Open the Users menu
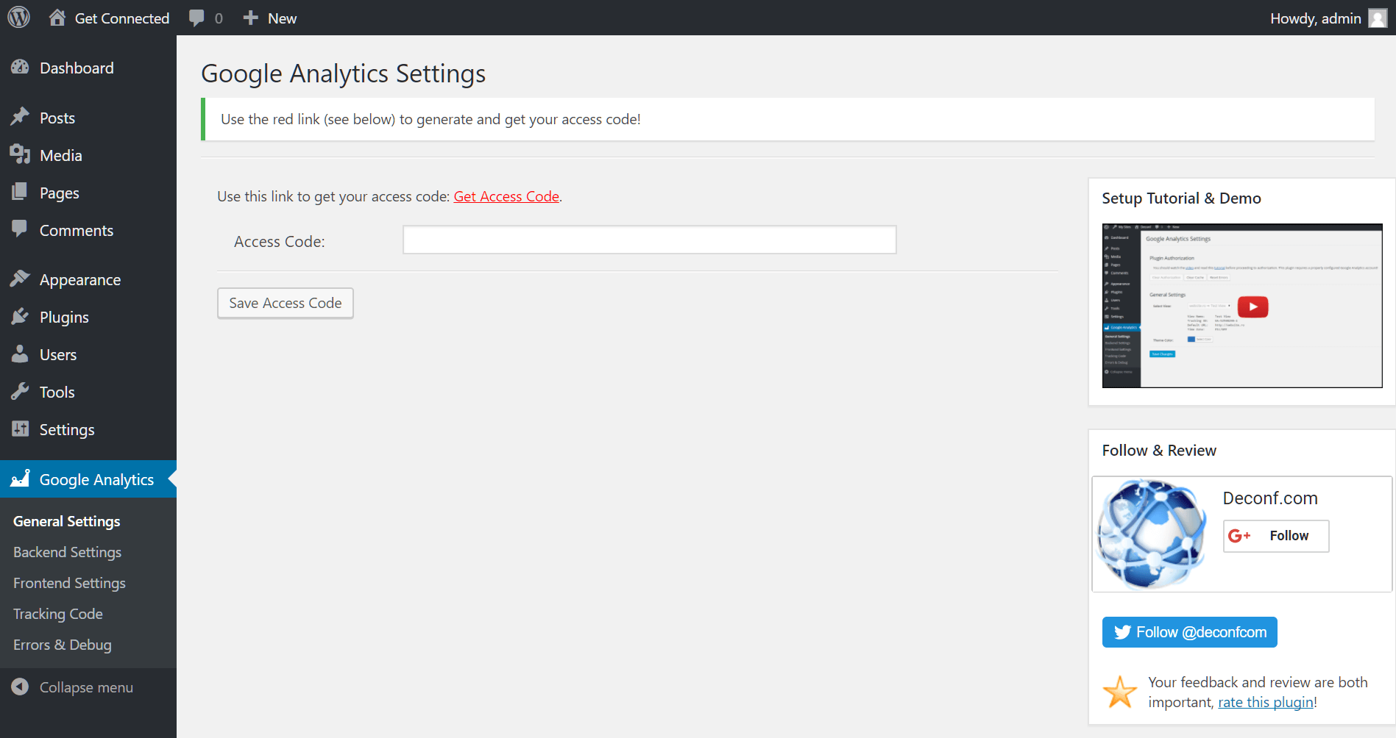Viewport: 1396px width, 738px height. coord(88,354)
